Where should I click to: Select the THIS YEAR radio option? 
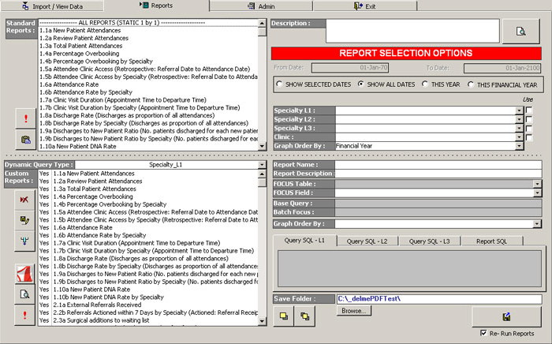[x=425, y=84]
